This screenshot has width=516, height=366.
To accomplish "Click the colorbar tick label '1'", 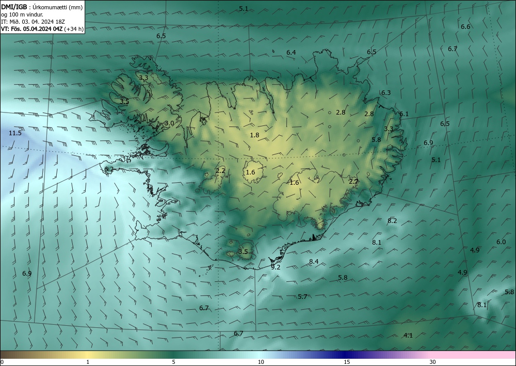I will (88, 362).
